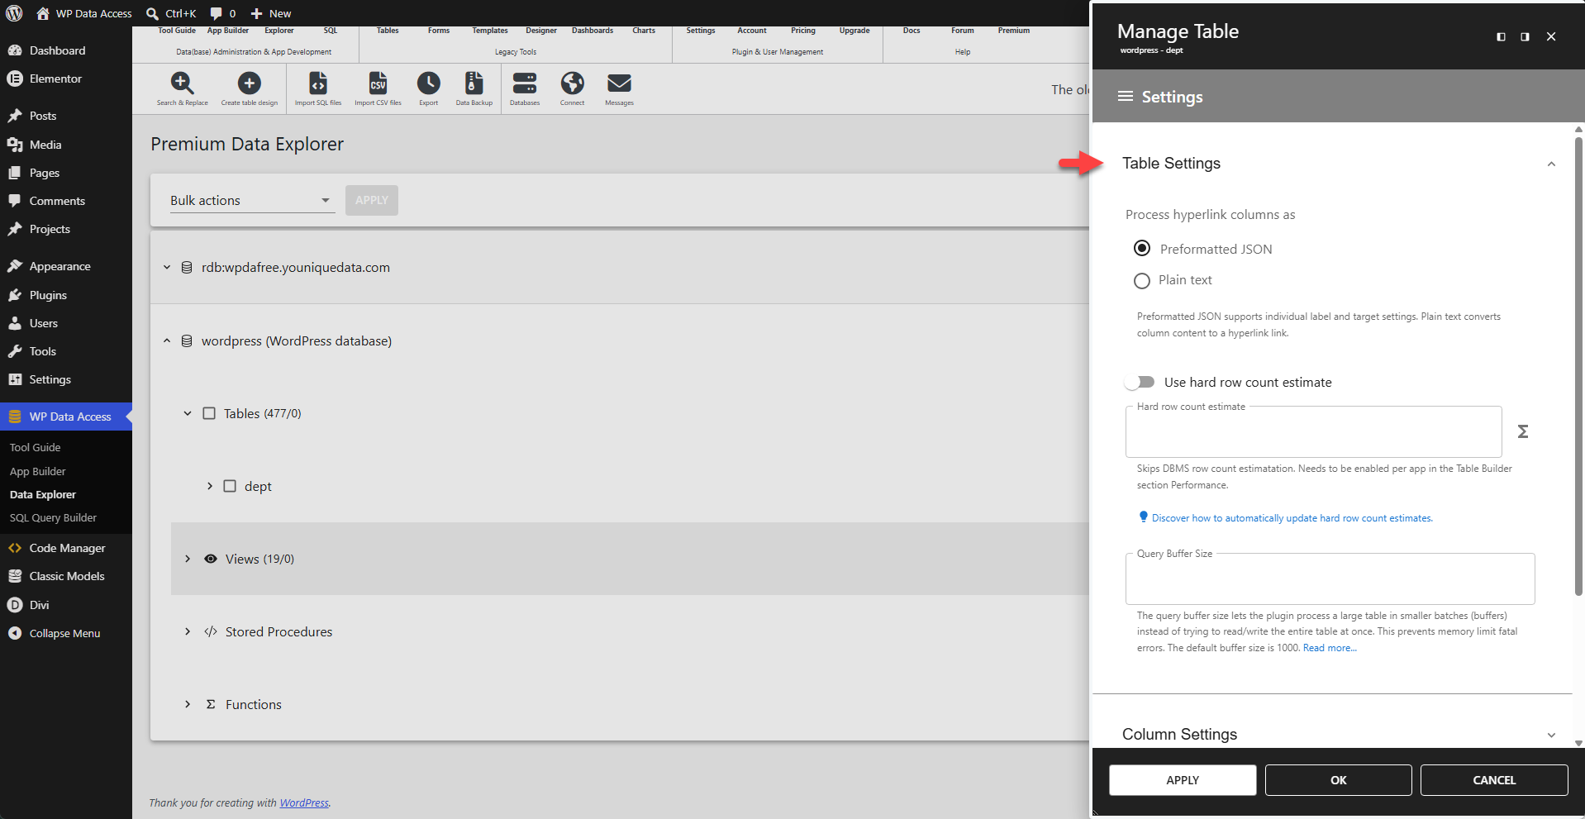This screenshot has height=819, width=1585.
Task: Click the WordPress logo in admin bar
Action: (x=14, y=13)
